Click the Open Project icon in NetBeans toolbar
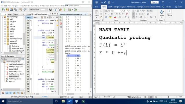 11,10
